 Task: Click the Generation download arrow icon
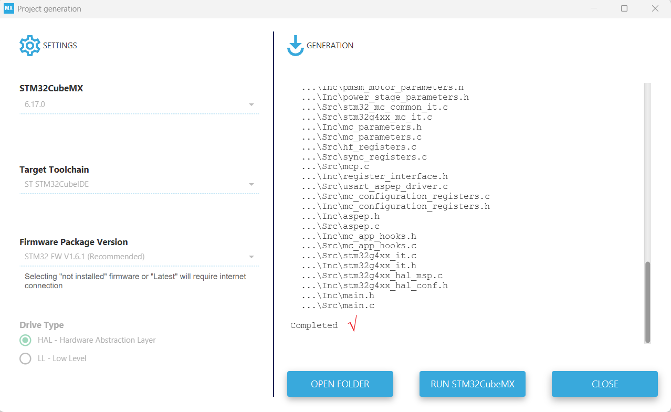click(296, 46)
